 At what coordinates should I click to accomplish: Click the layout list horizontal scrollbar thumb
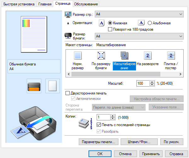click(x=116, y=74)
